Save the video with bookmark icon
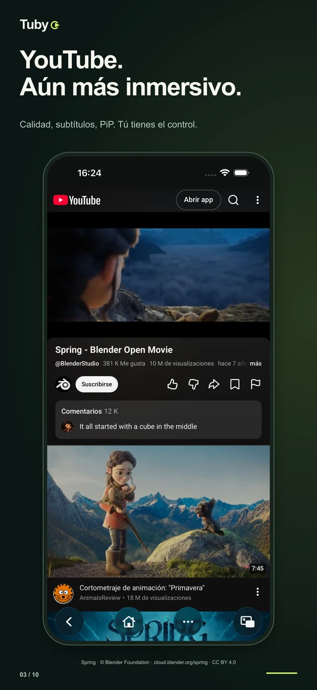This screenshot has width=317, height=690. (235, 384)
